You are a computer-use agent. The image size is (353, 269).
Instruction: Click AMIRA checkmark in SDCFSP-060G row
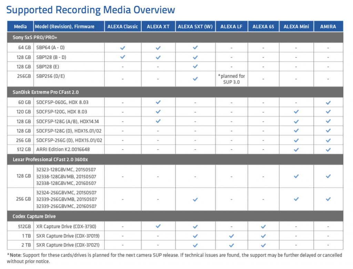click(x=328, y=102)
